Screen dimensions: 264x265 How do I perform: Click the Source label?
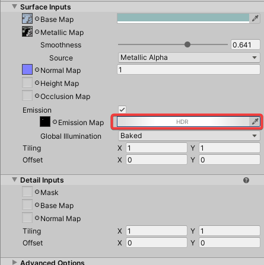coord(61,58)
